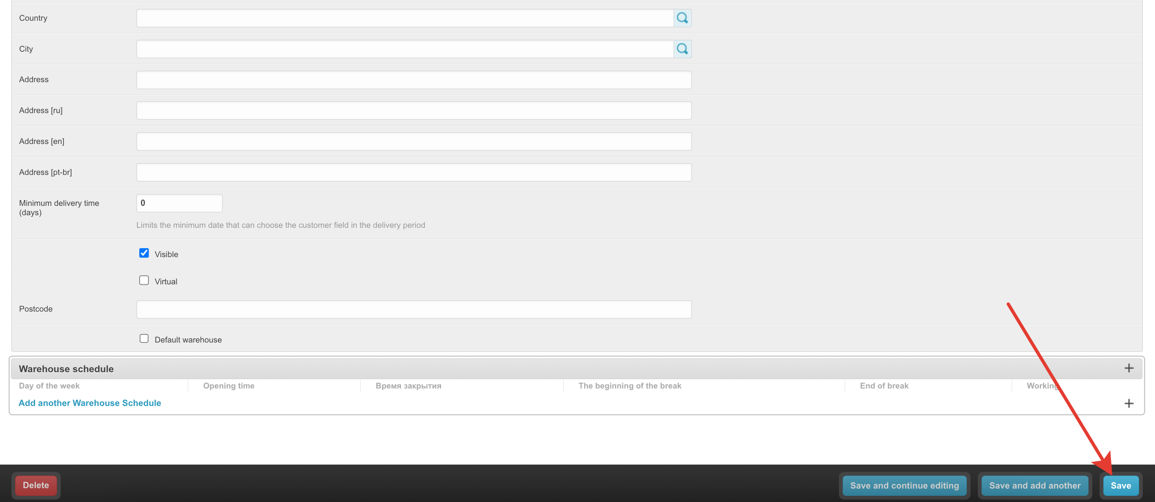Viewport: 1155px width, 502px height.
Task: Click the Country lookup magnifier icon
Action: click(x=682, y=18)
